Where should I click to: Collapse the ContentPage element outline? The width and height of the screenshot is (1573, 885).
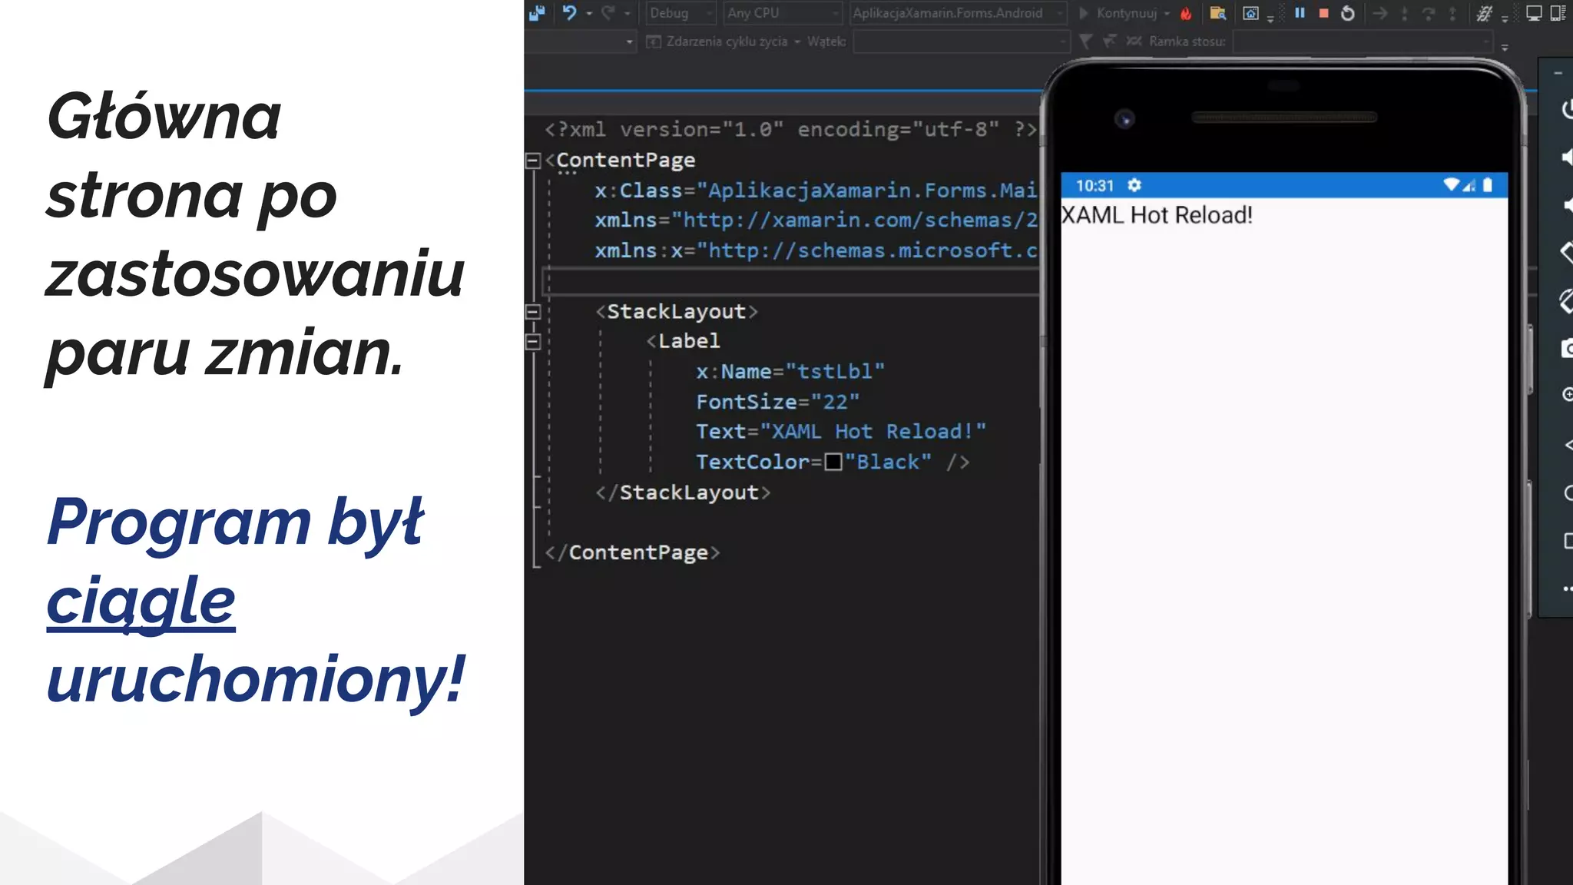[x=532, y=161]
